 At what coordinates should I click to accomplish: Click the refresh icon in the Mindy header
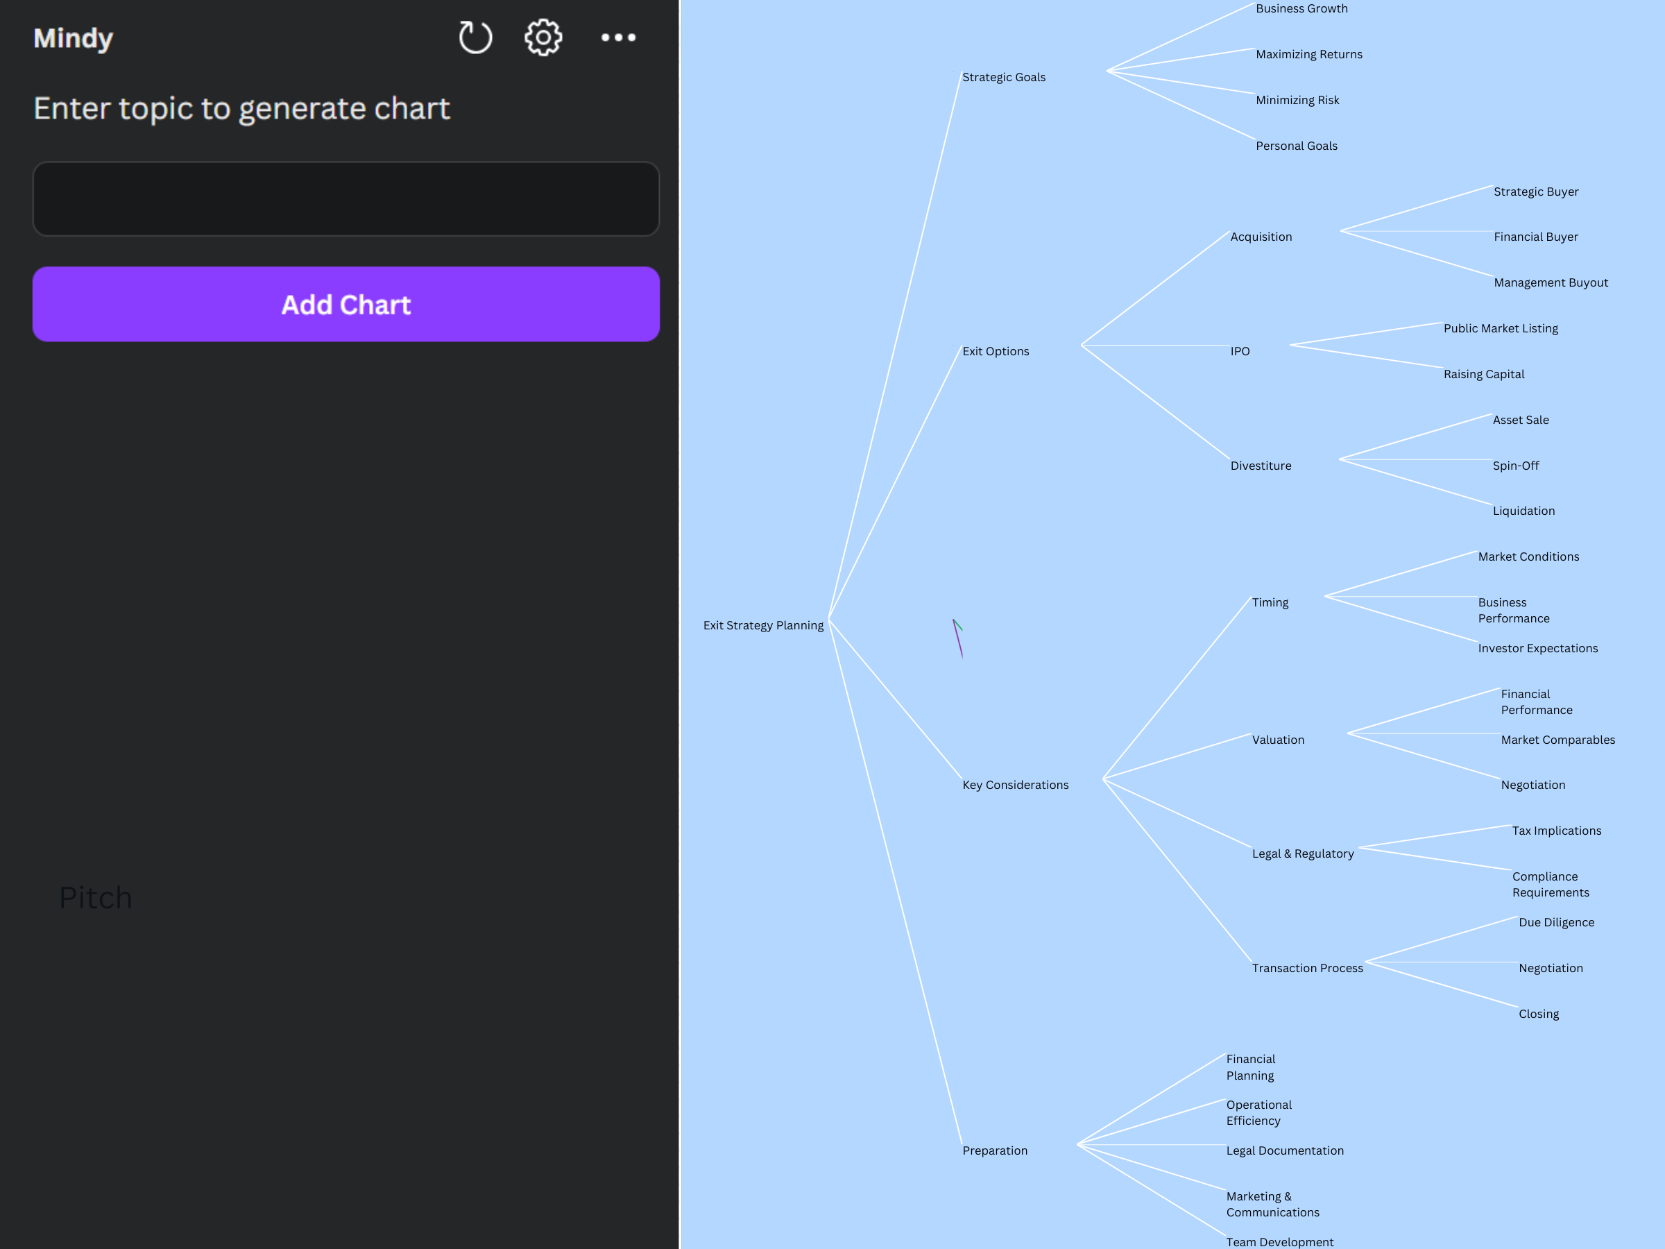[x=475, y=37]
